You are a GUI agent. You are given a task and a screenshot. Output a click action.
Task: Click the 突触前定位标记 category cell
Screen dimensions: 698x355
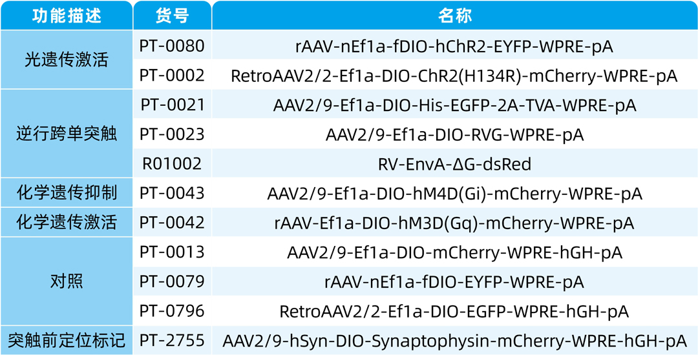[67, 340]
